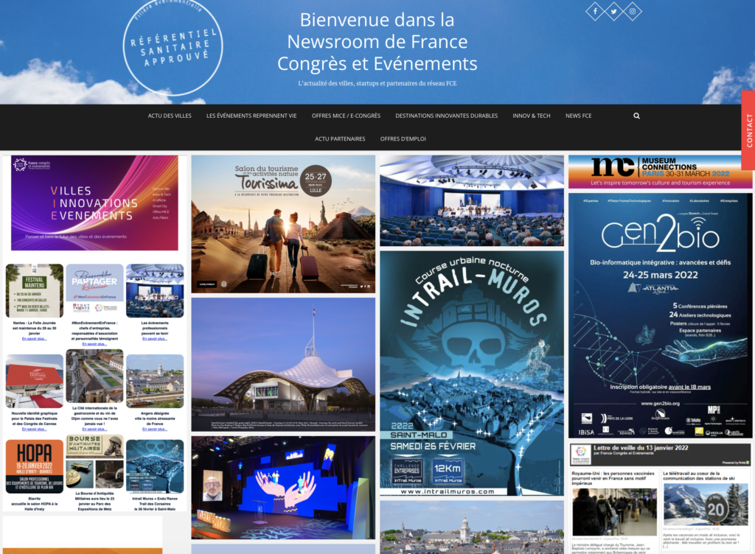The height and width of the screenshot is (554, 755).
Task: Open the Instagram icon in header
Action: tap(633, 11)
